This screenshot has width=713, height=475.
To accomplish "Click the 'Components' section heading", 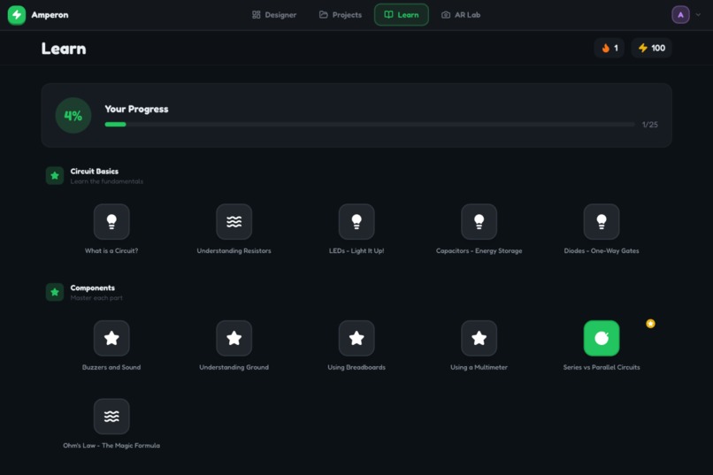I will pyautogui.click(x=92, y=288).
